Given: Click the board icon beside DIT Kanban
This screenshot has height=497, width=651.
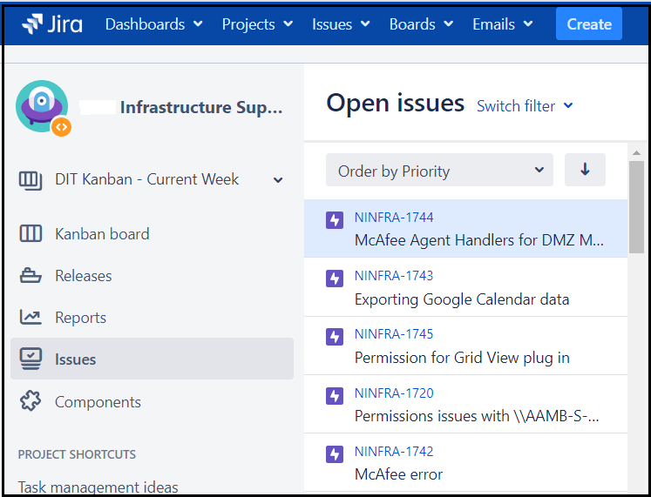Looking at the screenshot, I should [31, 180].
